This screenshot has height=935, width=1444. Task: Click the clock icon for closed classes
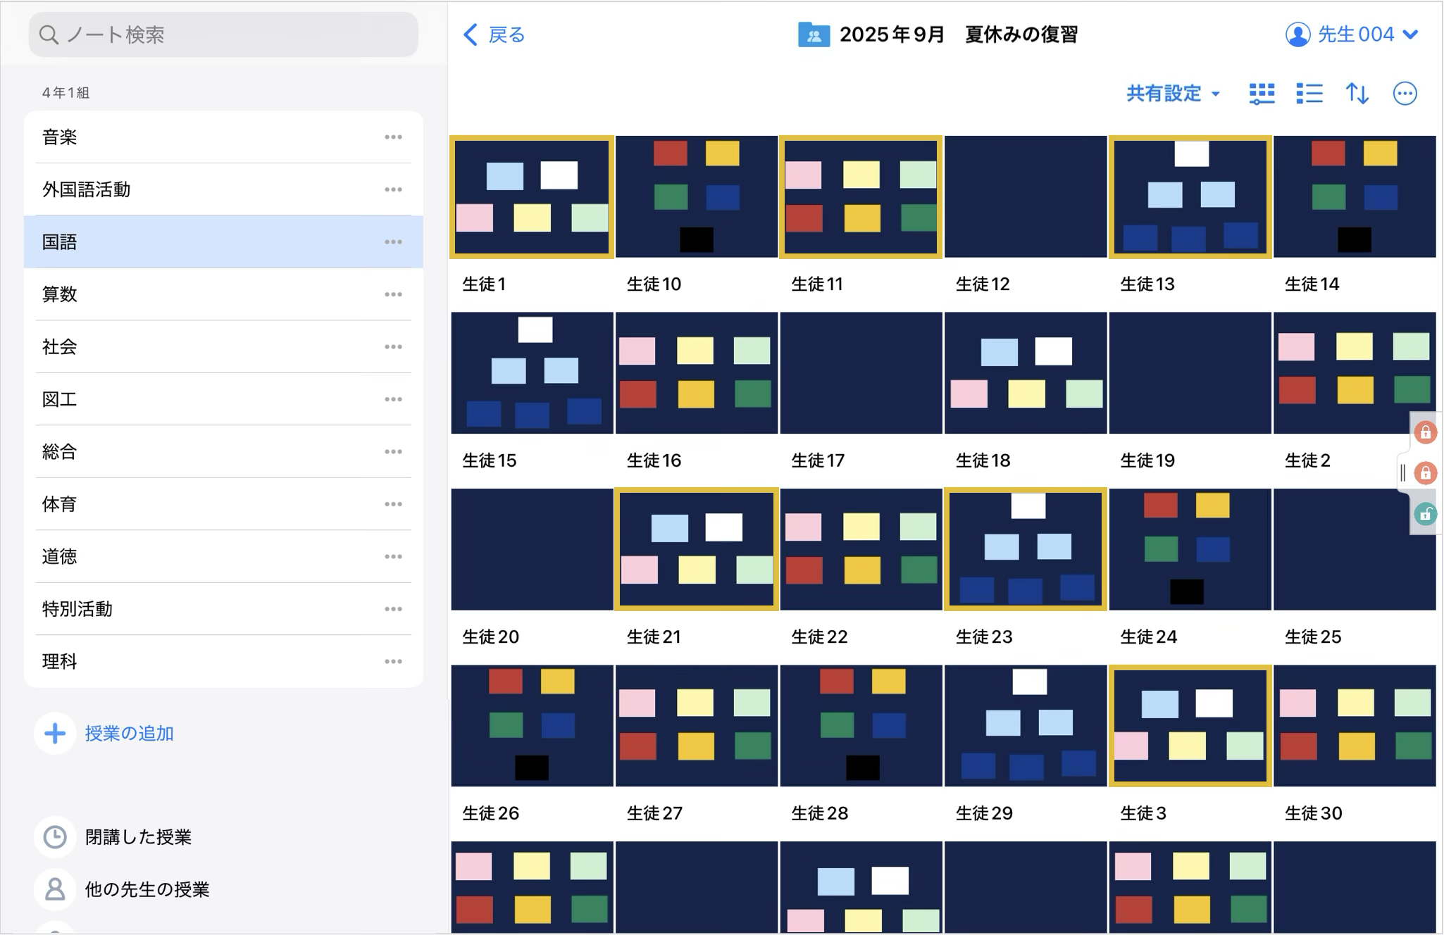pos(55,836)
